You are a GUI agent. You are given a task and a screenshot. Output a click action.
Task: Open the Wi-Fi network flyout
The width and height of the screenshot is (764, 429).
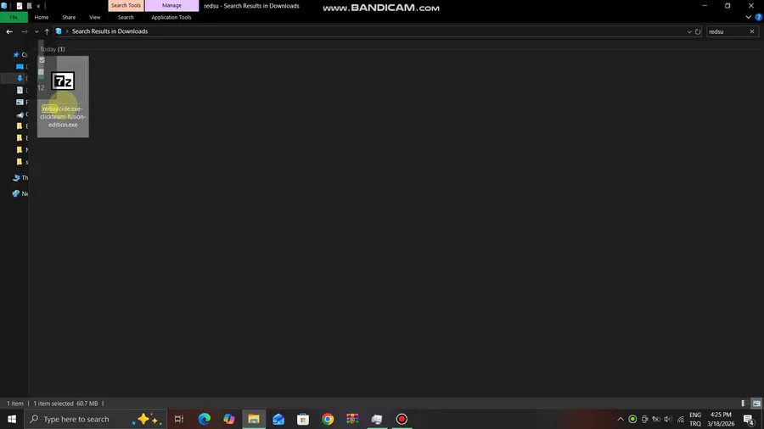coord(680,419)
